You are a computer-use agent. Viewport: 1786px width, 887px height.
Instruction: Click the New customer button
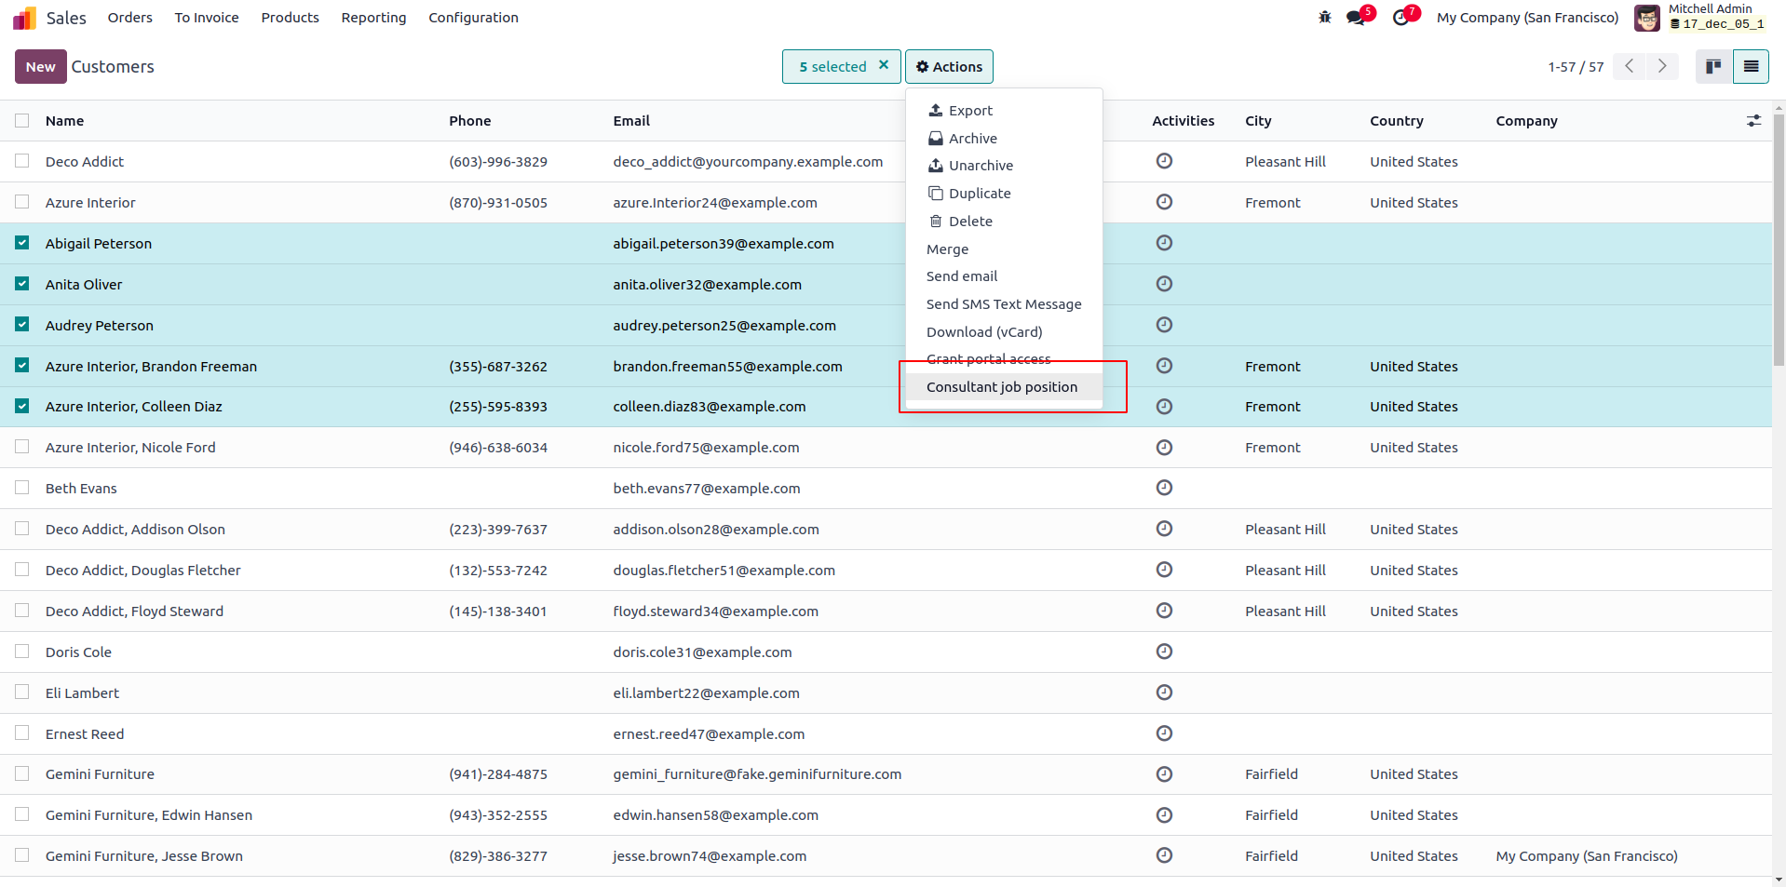tap(40, 66)
